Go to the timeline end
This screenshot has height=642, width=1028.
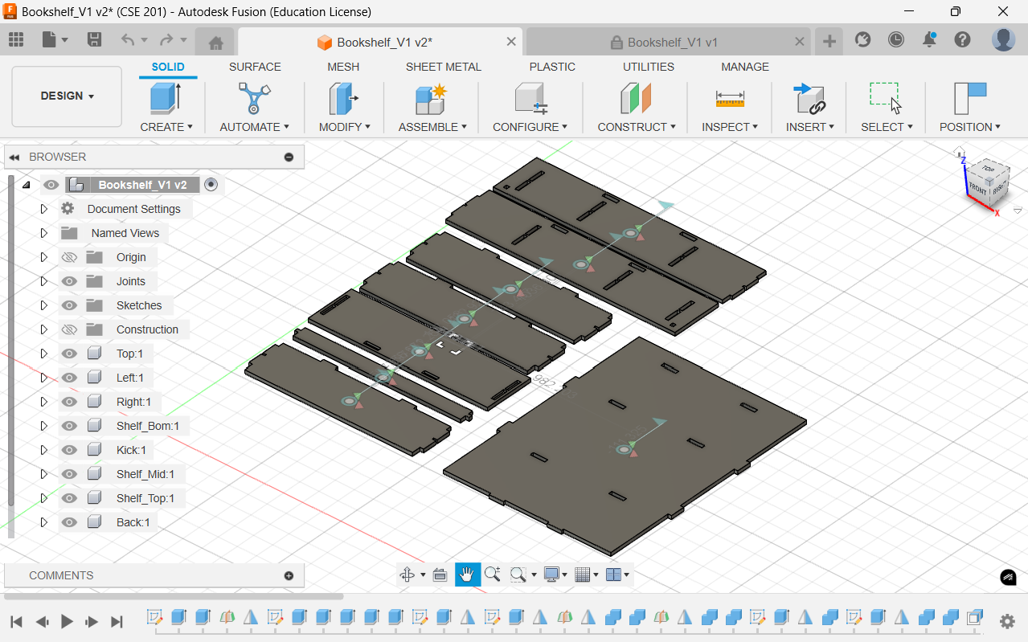coord(117,621)
